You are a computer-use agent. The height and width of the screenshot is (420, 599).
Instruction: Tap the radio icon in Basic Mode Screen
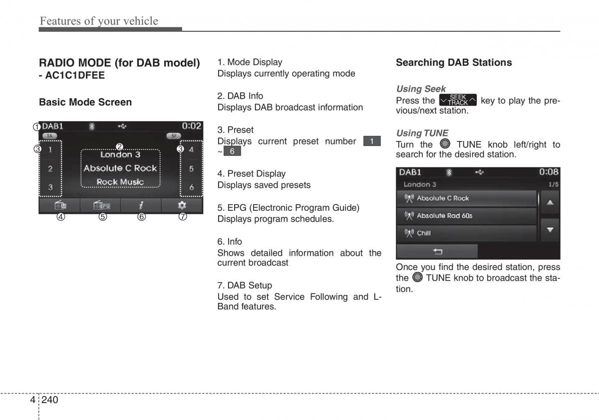60,206
